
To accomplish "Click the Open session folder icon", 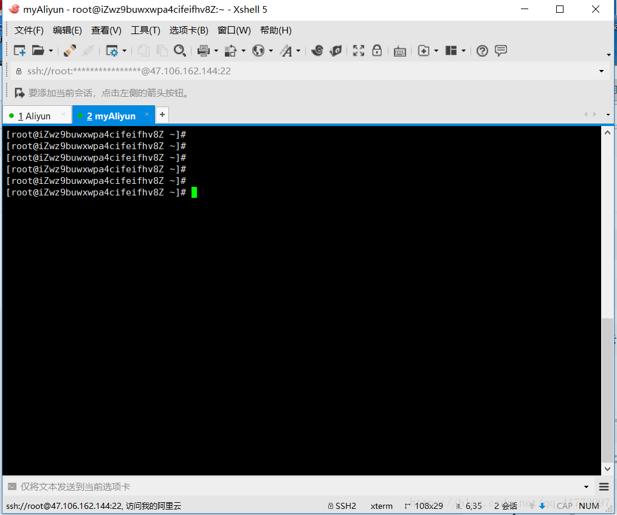I will click(38, 51).
